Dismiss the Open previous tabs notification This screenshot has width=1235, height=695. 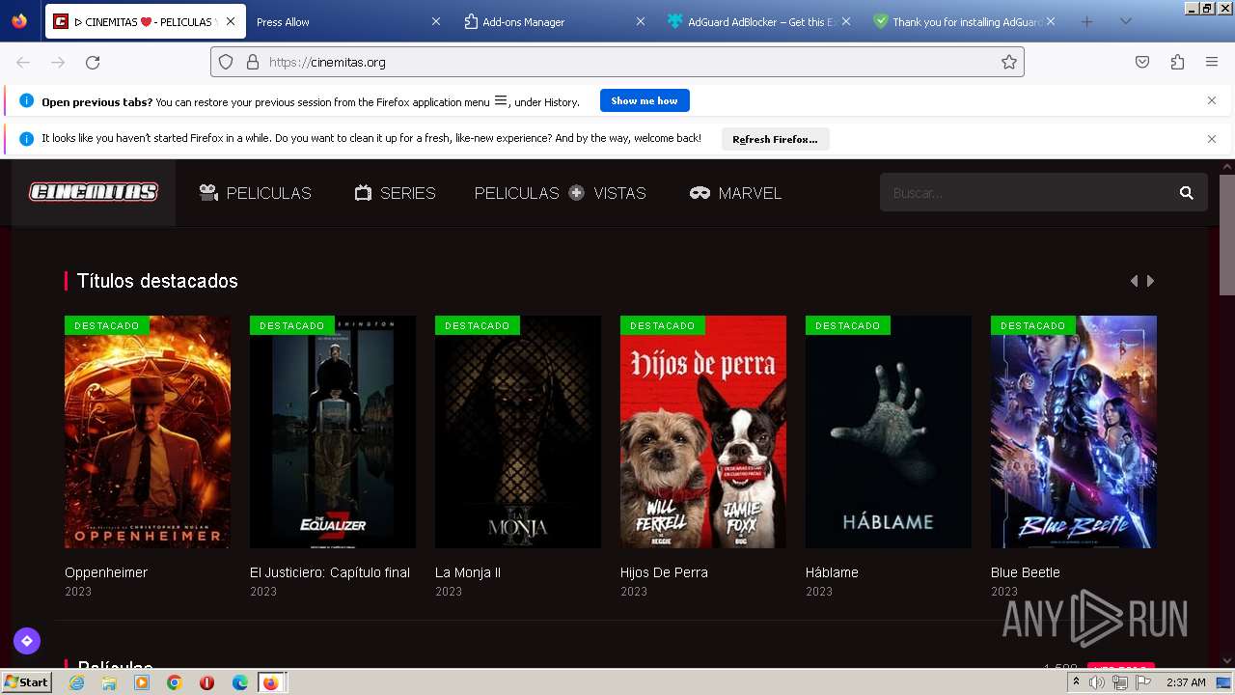(x=1212, y=100)
